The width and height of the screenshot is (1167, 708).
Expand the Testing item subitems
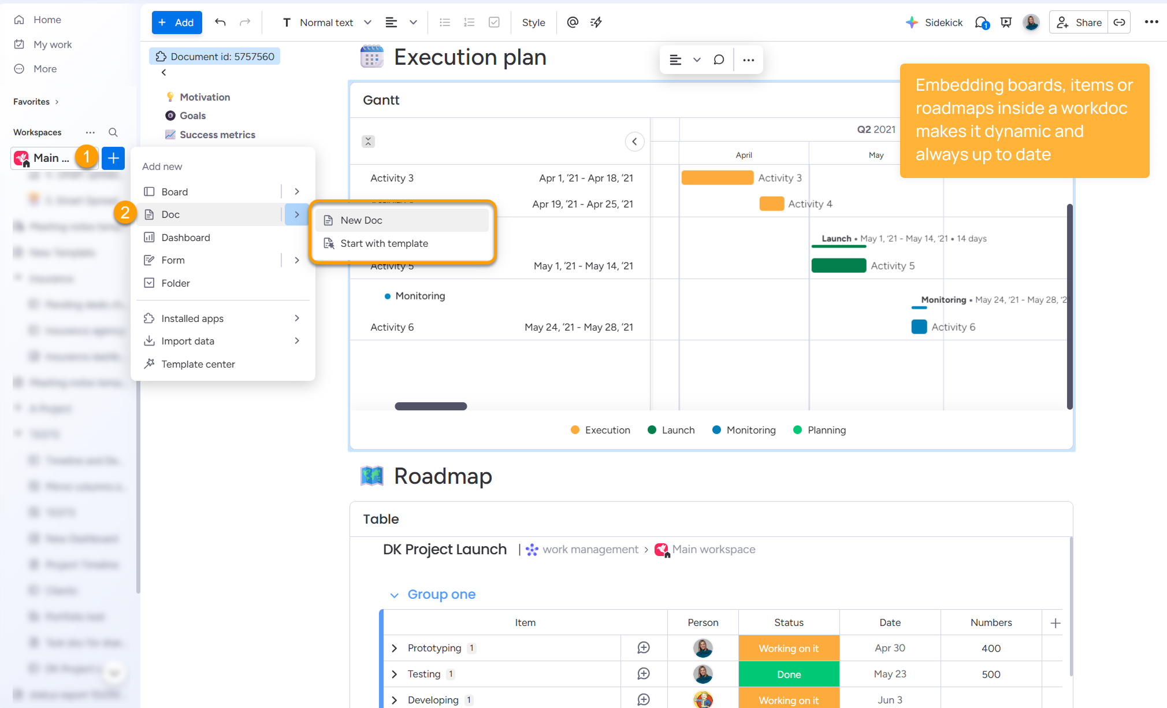[395, 674]
